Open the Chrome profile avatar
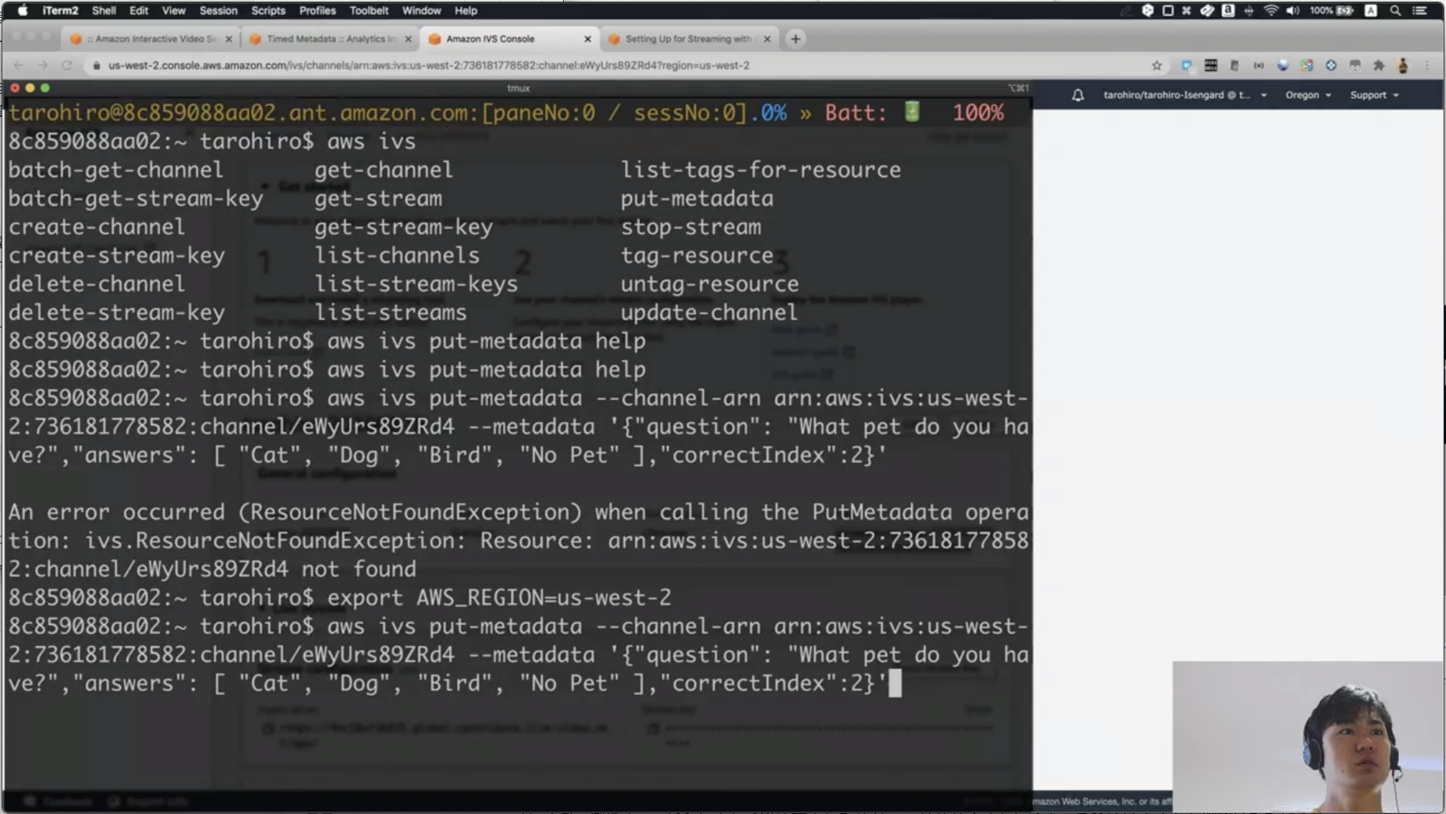The image size is (1446, 814). [1403, 66]
